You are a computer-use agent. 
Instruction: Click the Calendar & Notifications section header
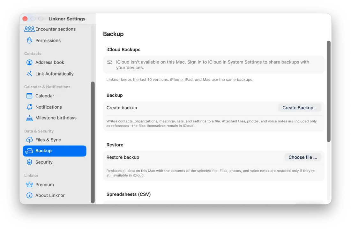tap(47, 87)
